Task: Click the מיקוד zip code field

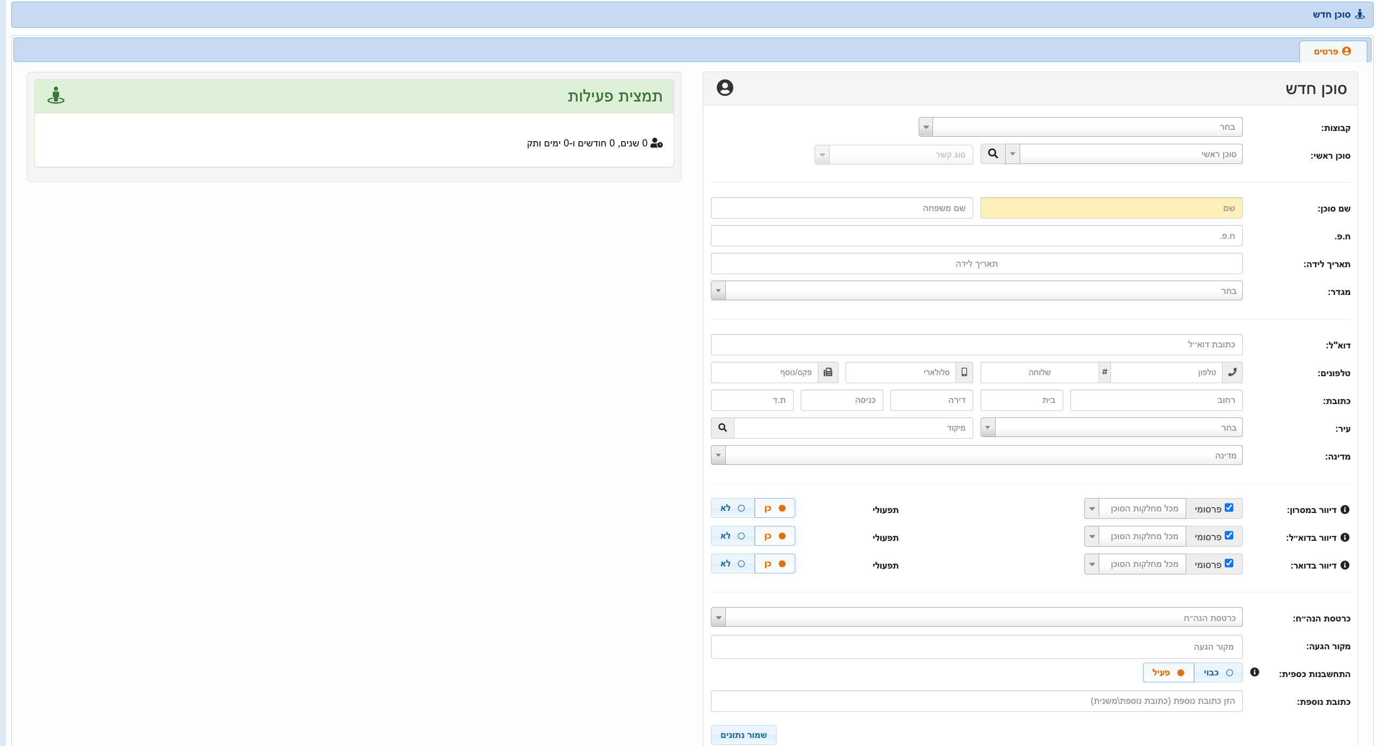Action: 853,428
